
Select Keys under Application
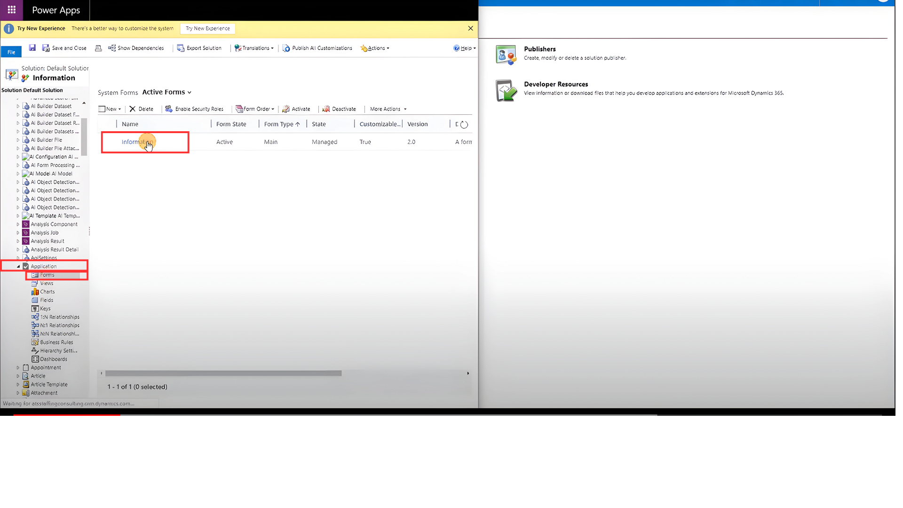coord(45,309)
